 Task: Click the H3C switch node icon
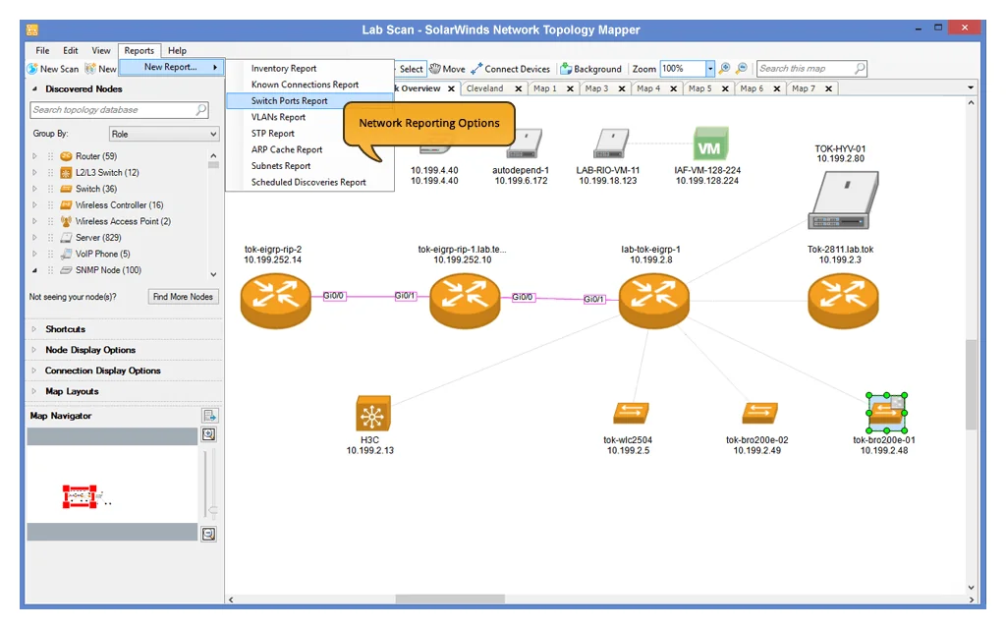tap(369, 414)
